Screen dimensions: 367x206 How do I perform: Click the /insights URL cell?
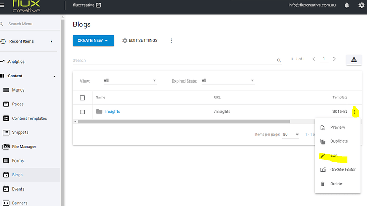(222, 112)
